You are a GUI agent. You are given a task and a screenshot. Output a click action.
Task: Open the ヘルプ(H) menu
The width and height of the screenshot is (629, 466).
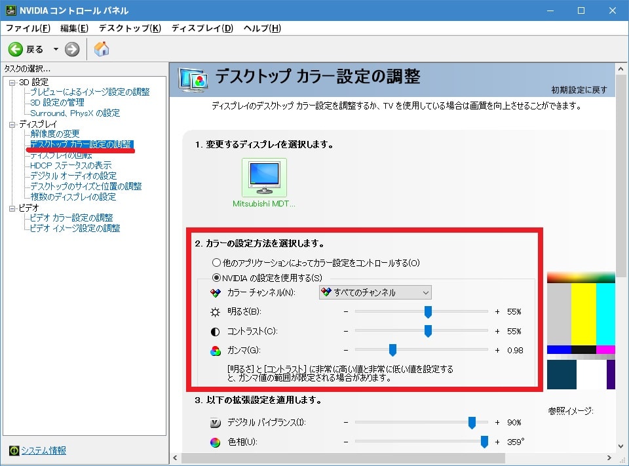pos(262,28)
